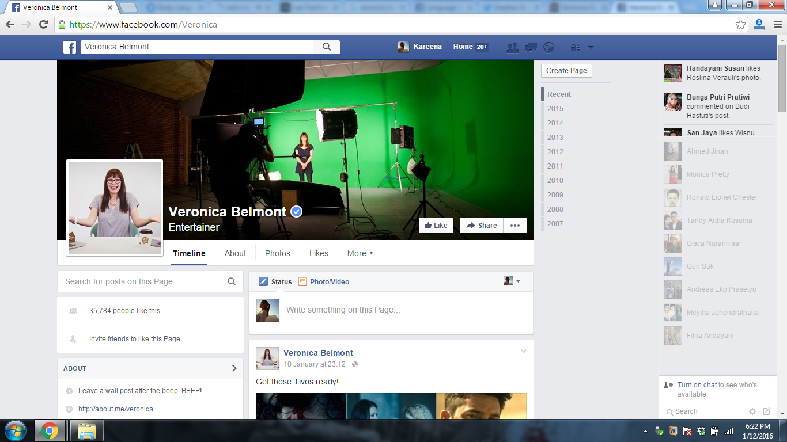This screenshot has width=787, height=442.
Task: Click the Windows Start button
Action: tap(15, 430)
